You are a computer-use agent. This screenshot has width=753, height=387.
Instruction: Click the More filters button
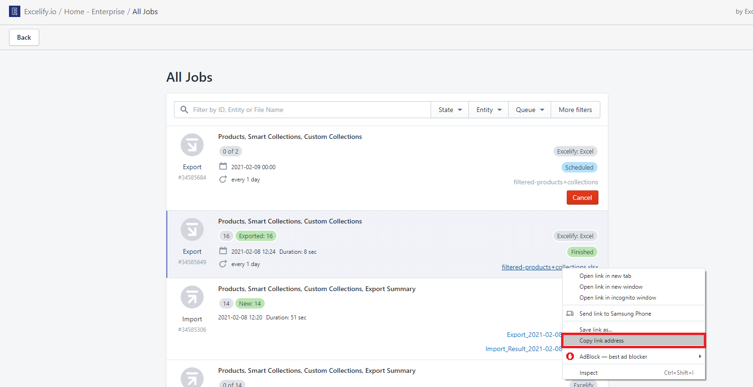tap(575, 110)
